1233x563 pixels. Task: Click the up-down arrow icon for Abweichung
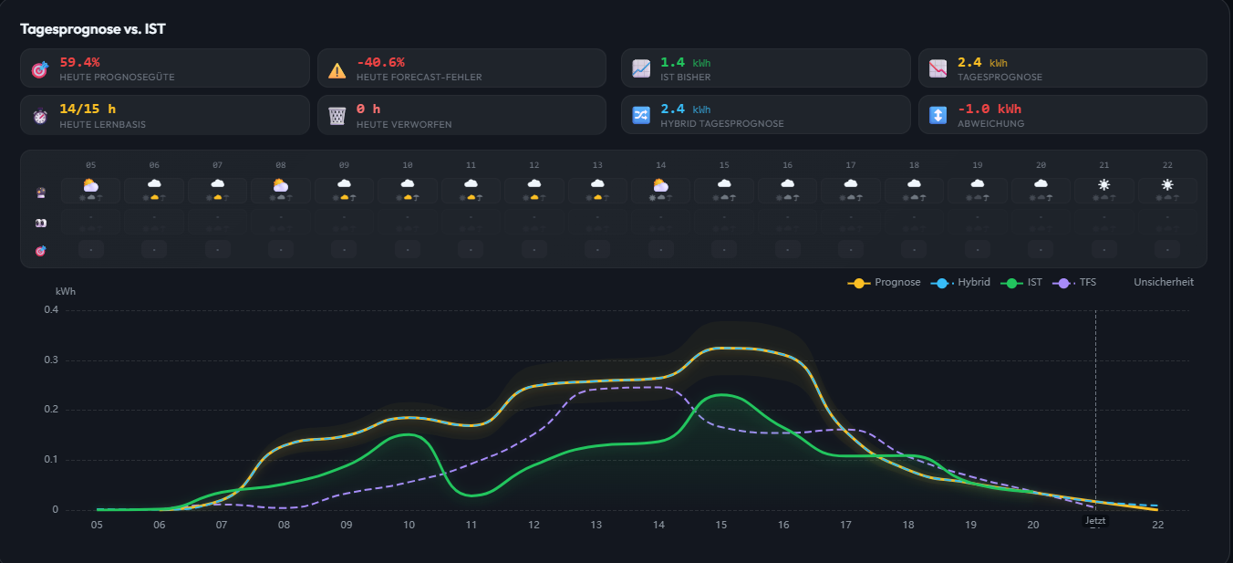[x=938, y=116]
